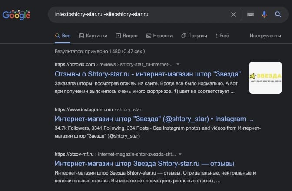The image size is (292, 191).
Task: Expand options arrow next to otzov-mf.ru URL
Action: [180, 154]
